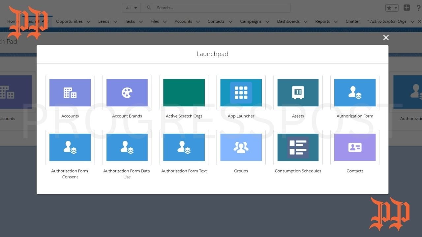Viewport: 422px width, 237px height.
Task: Open the Authorization Form Data Use tile
Action: [x=127, y=147]
